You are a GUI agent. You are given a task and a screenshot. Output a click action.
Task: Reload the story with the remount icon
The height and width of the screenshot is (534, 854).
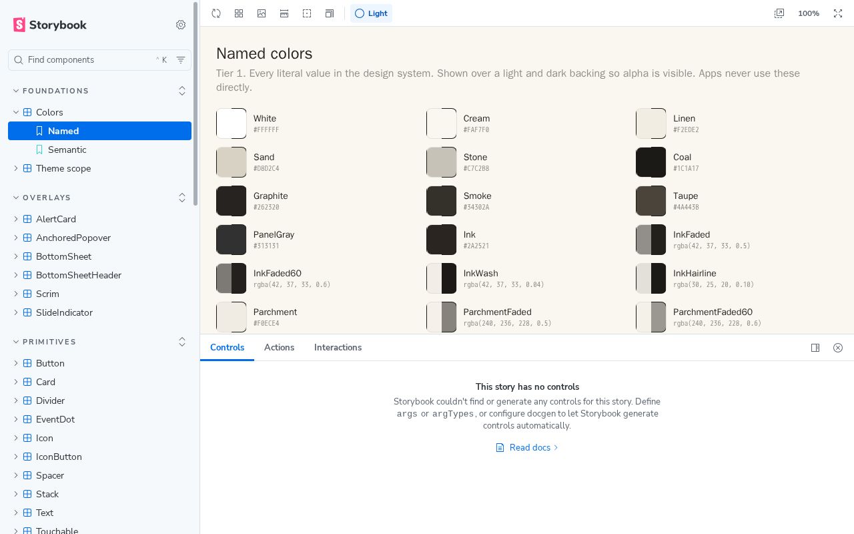click(x=216, y=13)
